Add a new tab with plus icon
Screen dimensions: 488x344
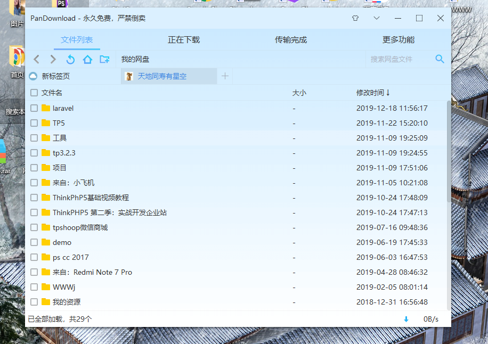[x=225, y=76]
